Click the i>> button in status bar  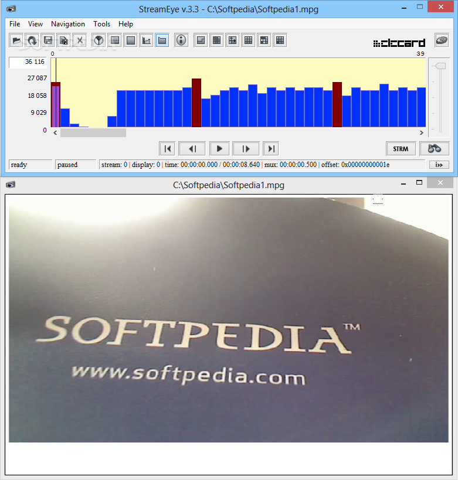[x=439, y=165]
